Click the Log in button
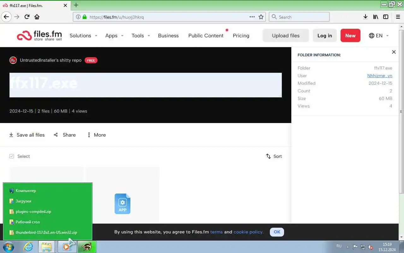 click(324, 35)
